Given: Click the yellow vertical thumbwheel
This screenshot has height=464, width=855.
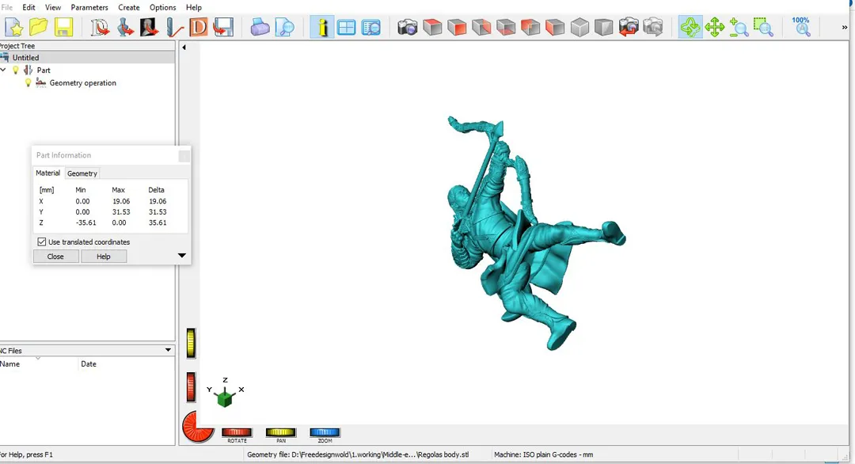Looking at the screenshot, I should pyautogui.click(x=191, y=343).
